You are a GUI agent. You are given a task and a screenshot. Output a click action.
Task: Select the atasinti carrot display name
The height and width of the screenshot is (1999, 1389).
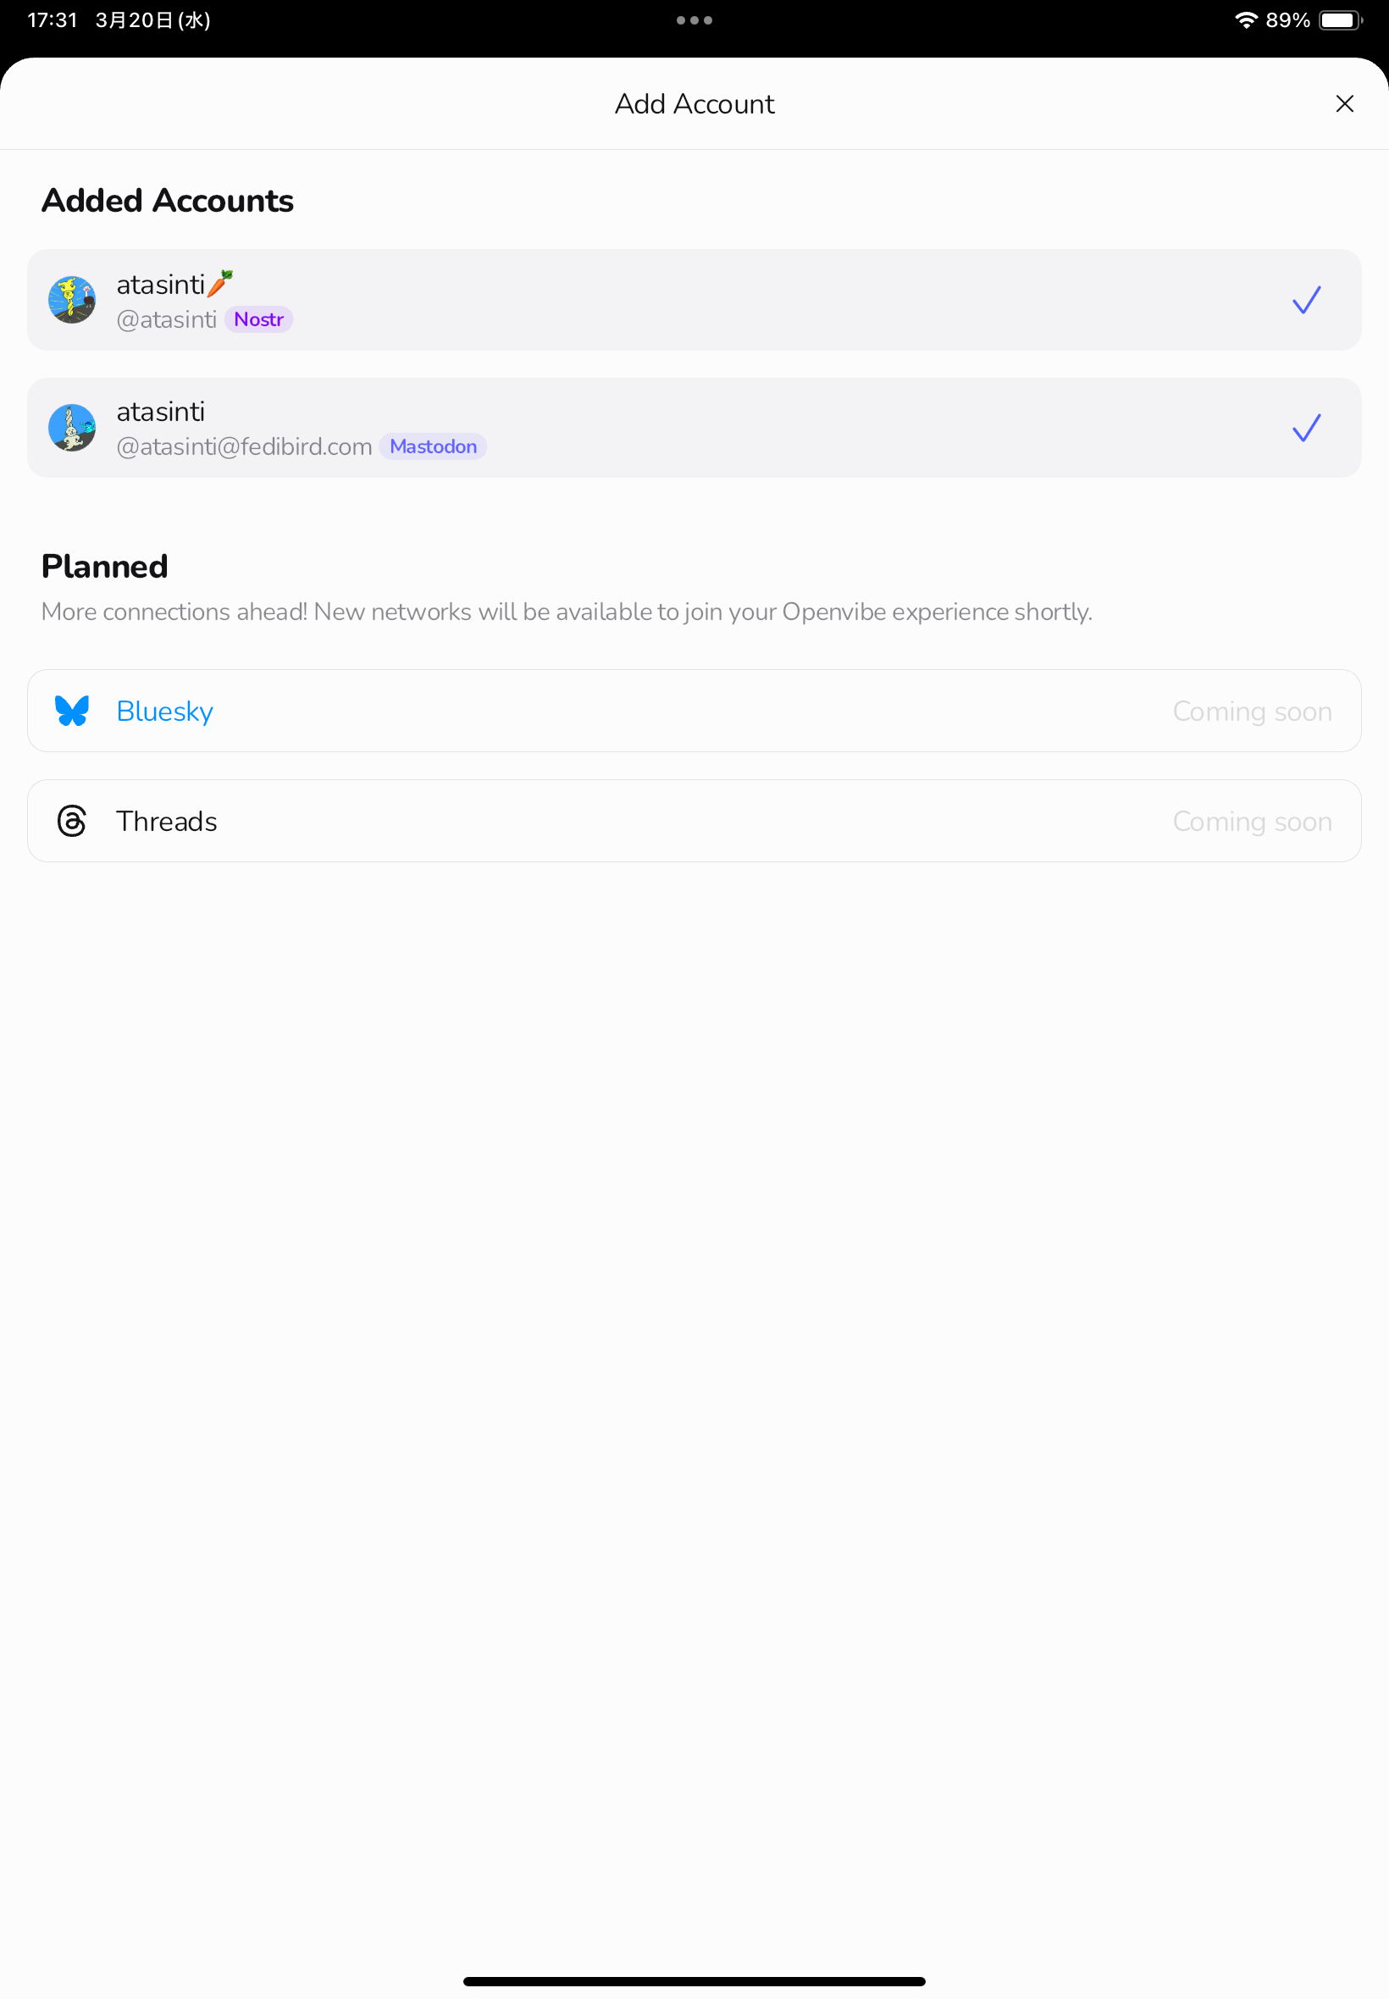(x=175, y=284)
